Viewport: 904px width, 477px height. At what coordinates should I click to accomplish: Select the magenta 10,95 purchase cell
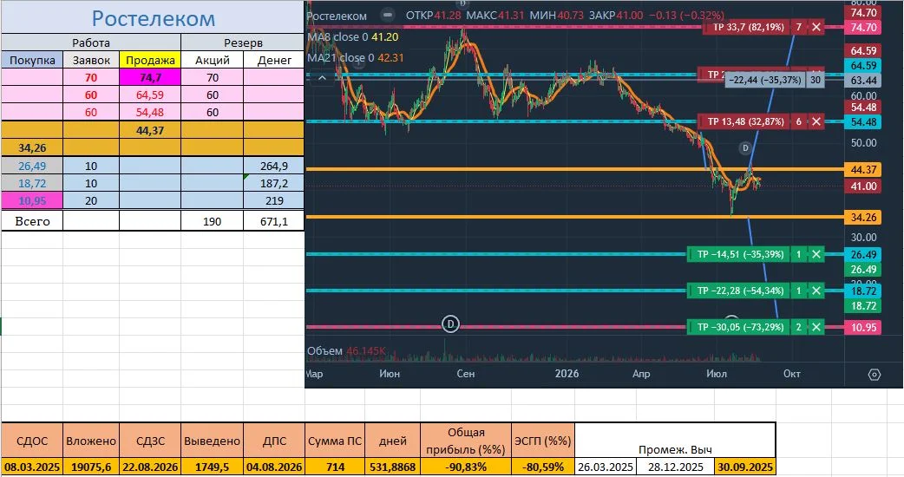click(x=32, y=200)
